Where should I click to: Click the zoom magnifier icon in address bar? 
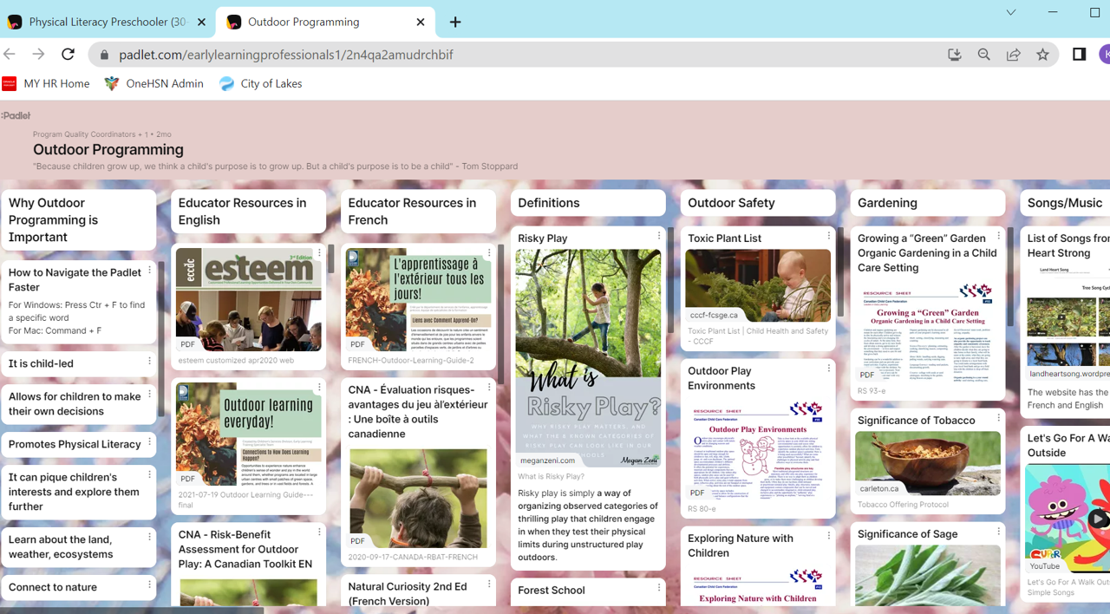click(x=983, y=55)
